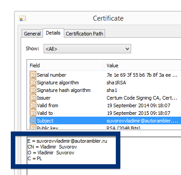Select the Valid from field icon
The image size is (181, 175).
click(33, 105)
